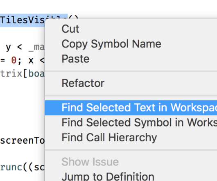Choose Cut from the context menu
The height and width of the screenshot is (181, 217).
(131, 29)
